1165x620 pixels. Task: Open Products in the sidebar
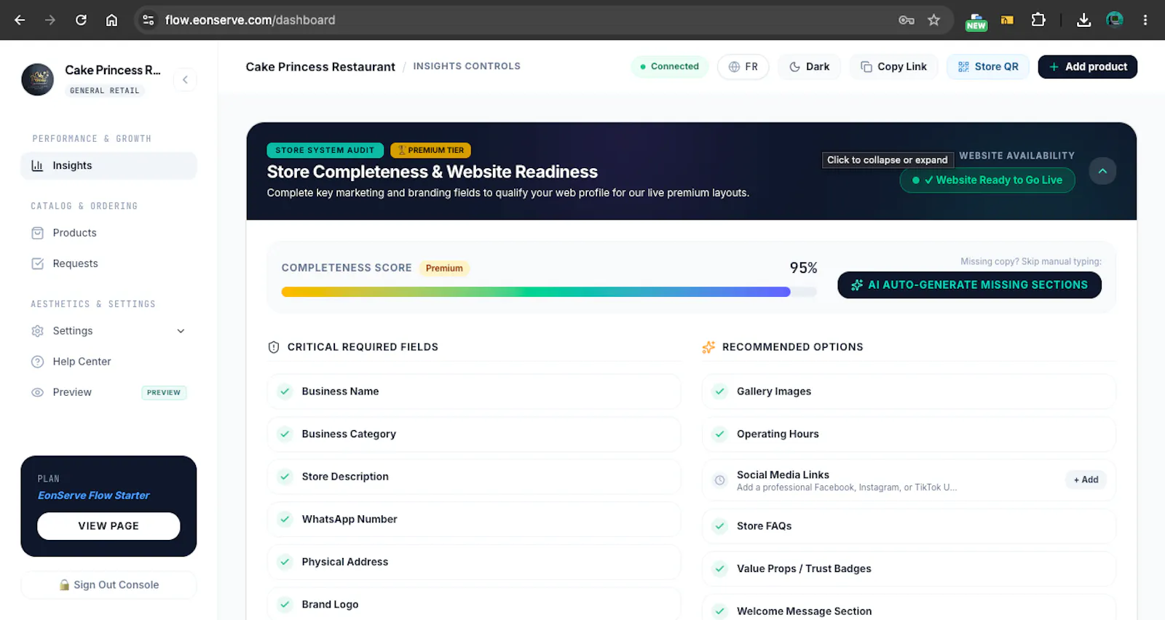point(108,233)
